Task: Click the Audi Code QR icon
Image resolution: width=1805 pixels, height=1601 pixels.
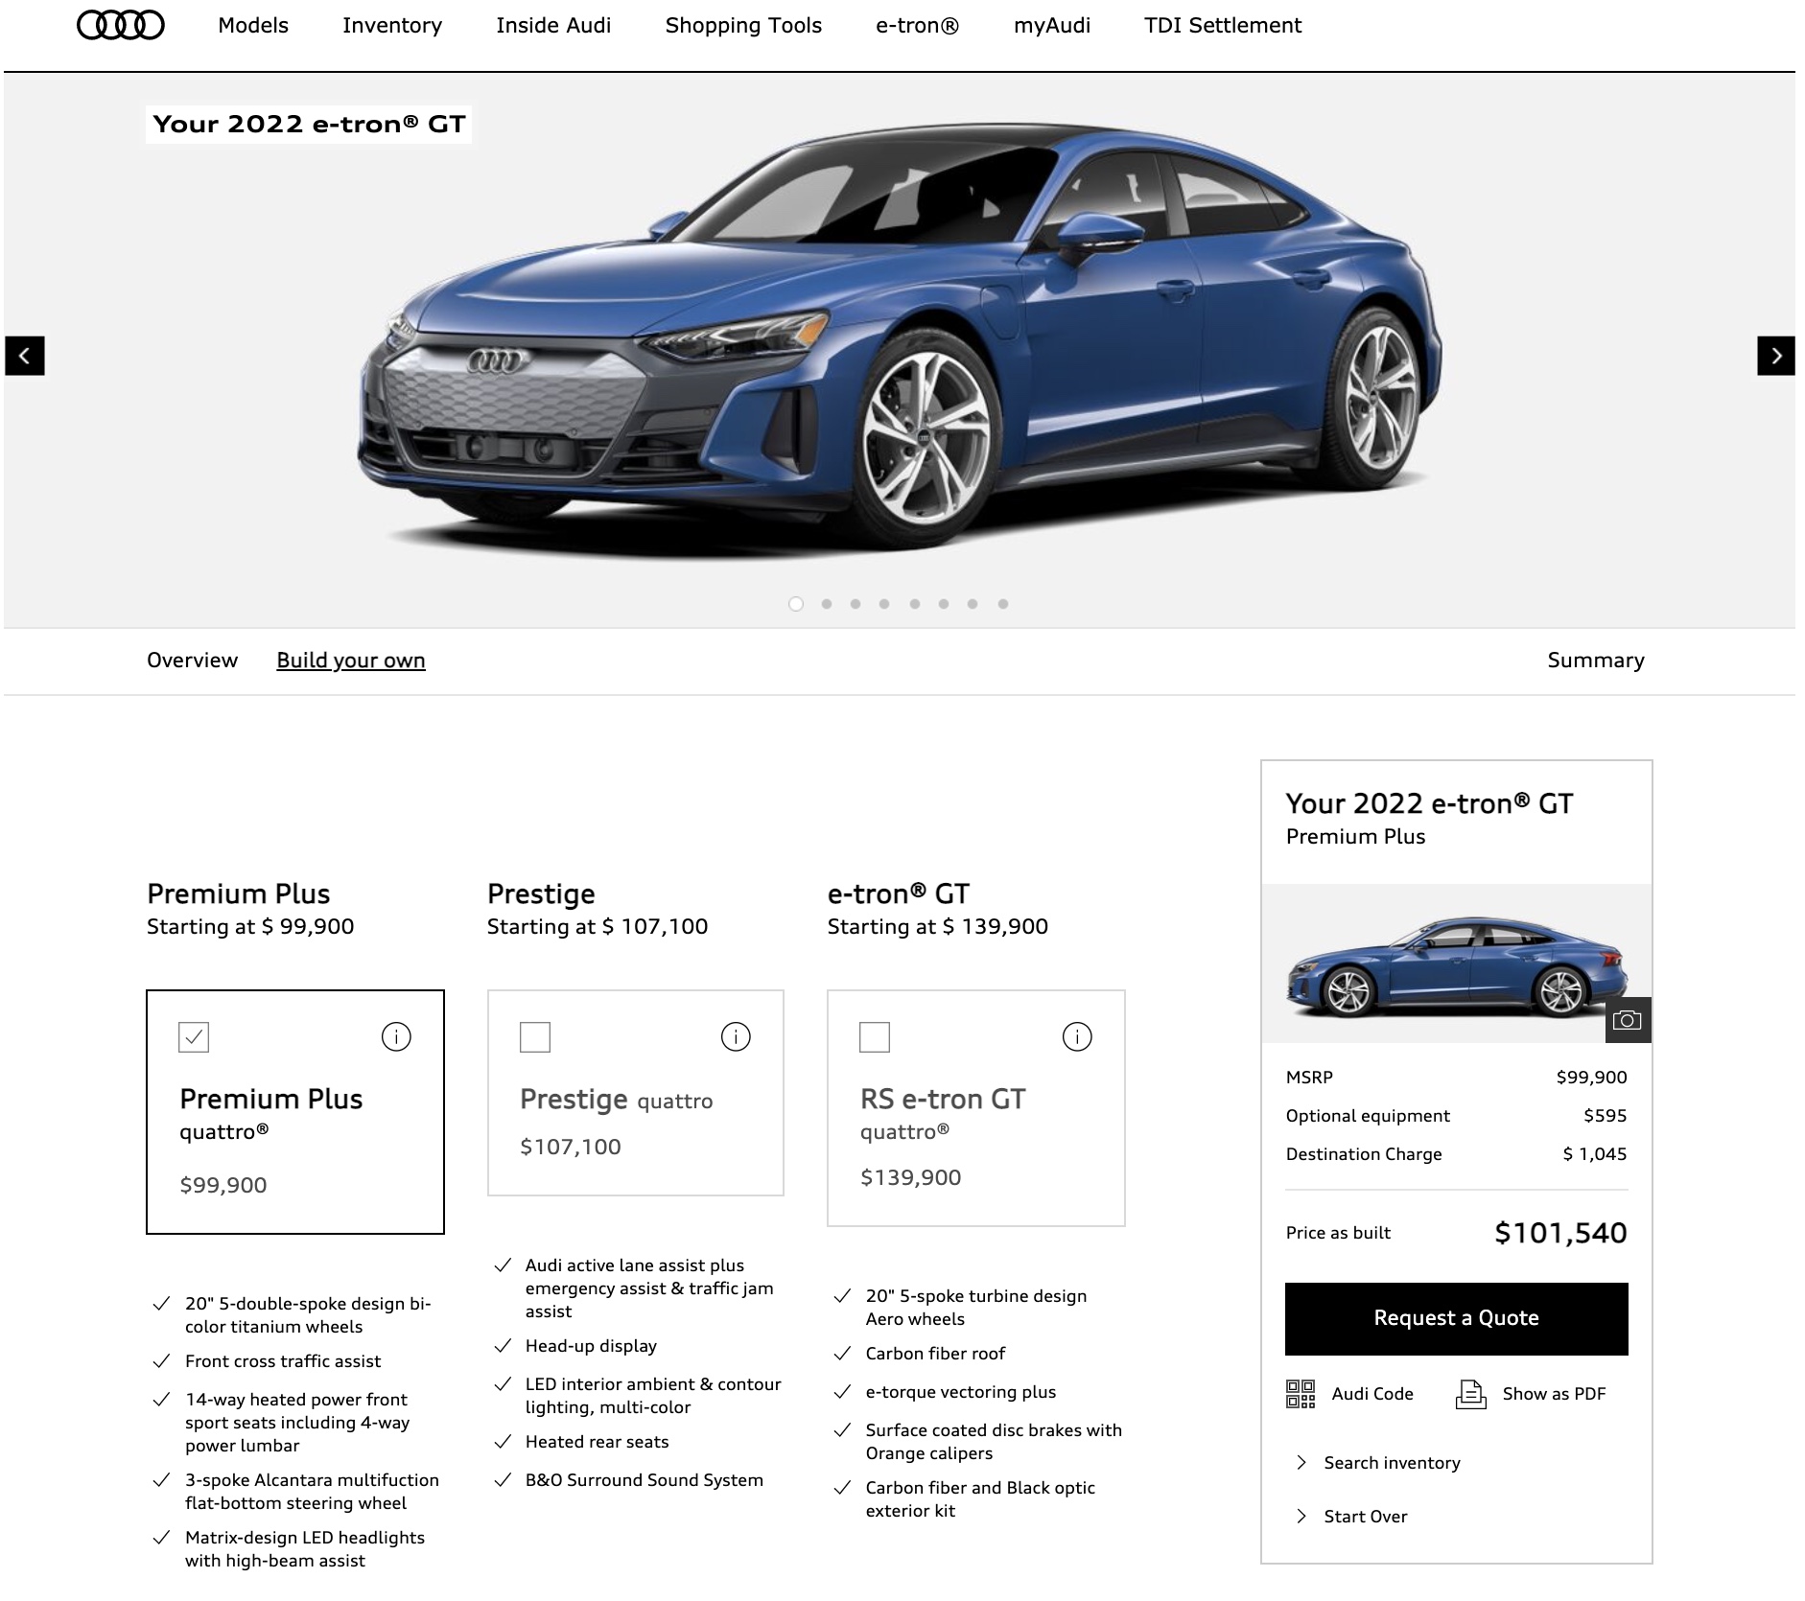Action: pyautogui.click(x=1301, y=1394)
